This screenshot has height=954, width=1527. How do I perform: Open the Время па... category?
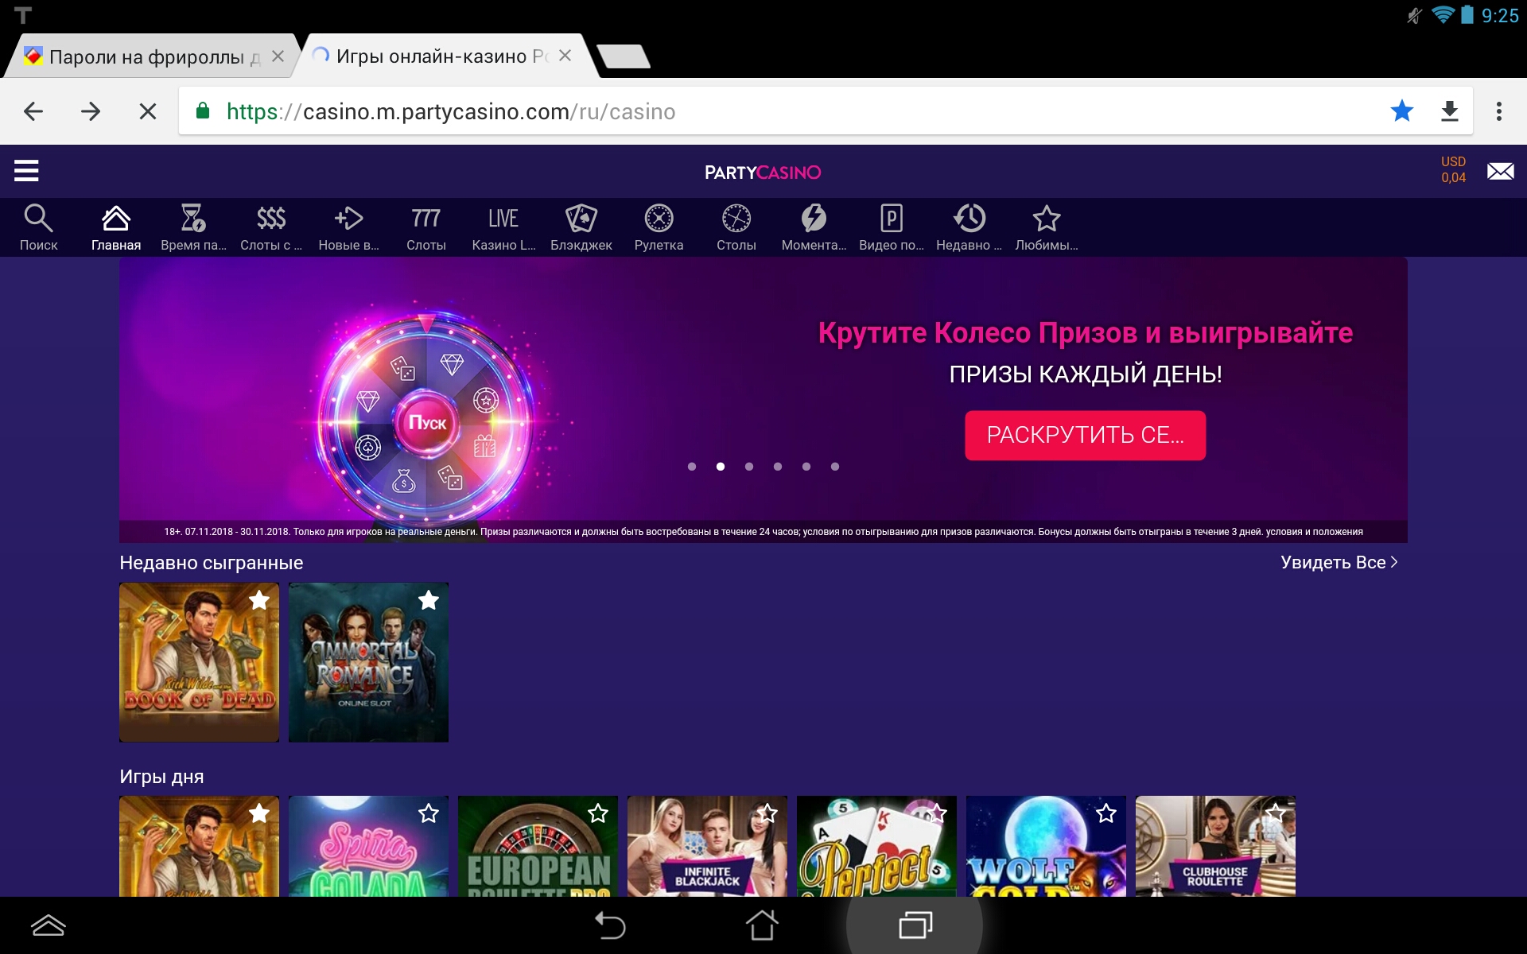click(x=193, y=227)
